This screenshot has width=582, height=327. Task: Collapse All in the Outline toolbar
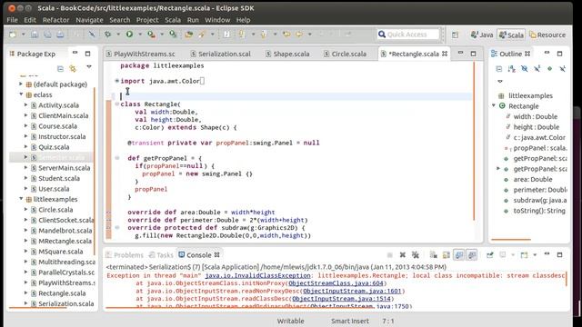coord(499,69)
